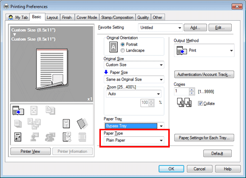Click the printer-with-blue-arrow icon below the page preview
This screenshot has height=178, width=246.
18,110
